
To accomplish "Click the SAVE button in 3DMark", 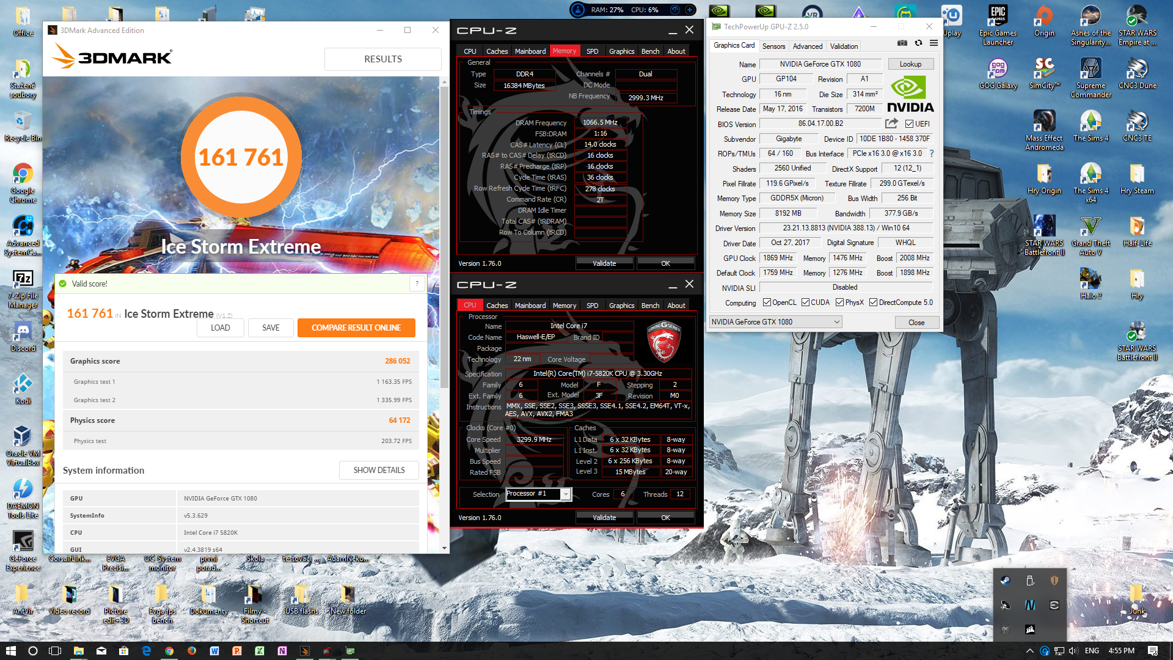I will click(x=271, y=328).
